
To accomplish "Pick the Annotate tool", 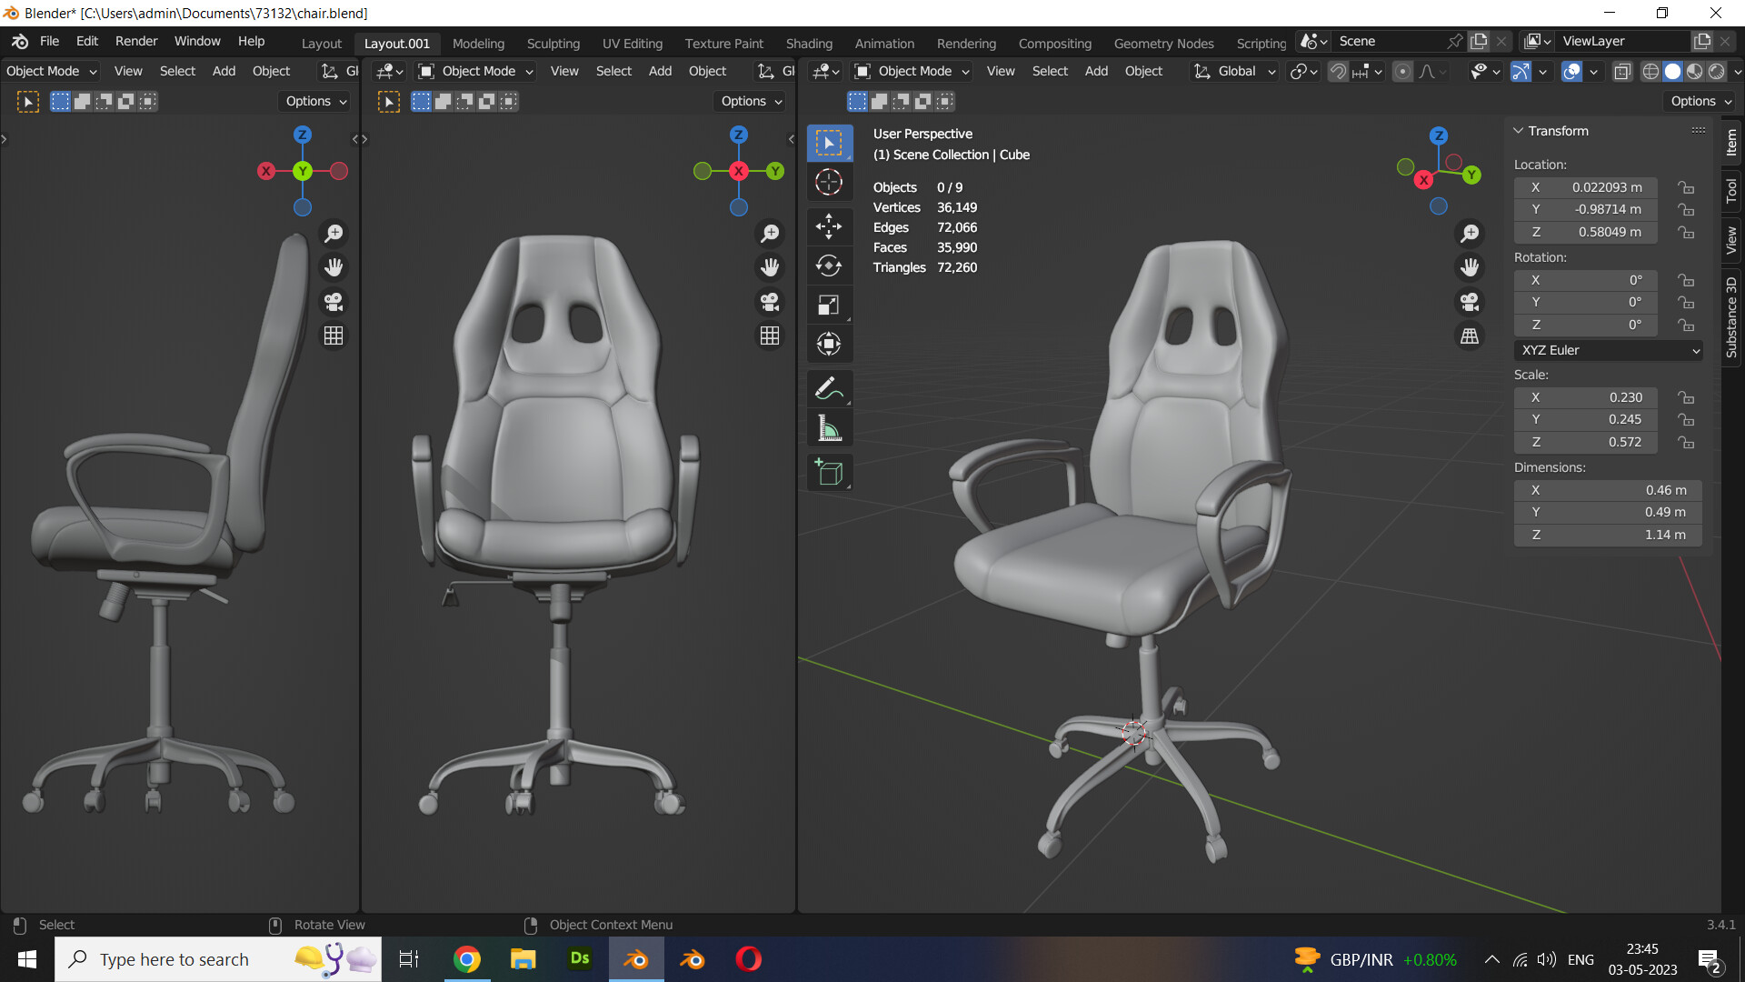I will coord(829,388).
